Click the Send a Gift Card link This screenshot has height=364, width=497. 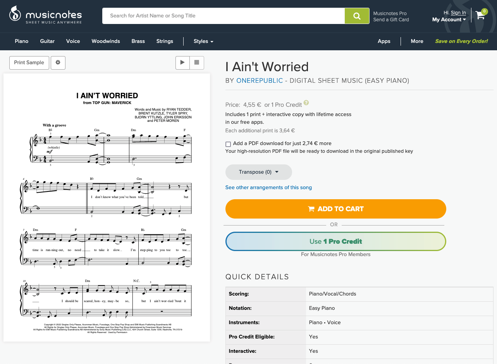coord(391,20)
